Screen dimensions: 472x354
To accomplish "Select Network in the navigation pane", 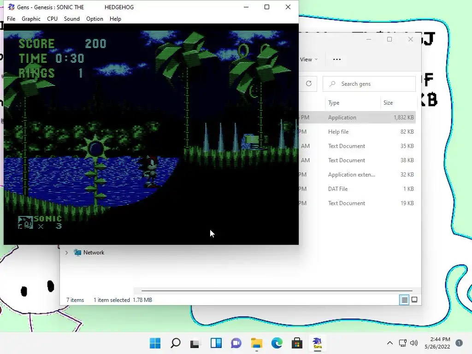I will [94, 253].
